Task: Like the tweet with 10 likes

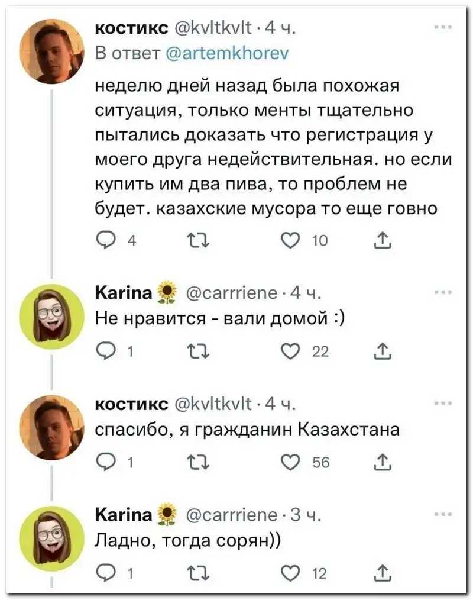Action: pos(288,241)
